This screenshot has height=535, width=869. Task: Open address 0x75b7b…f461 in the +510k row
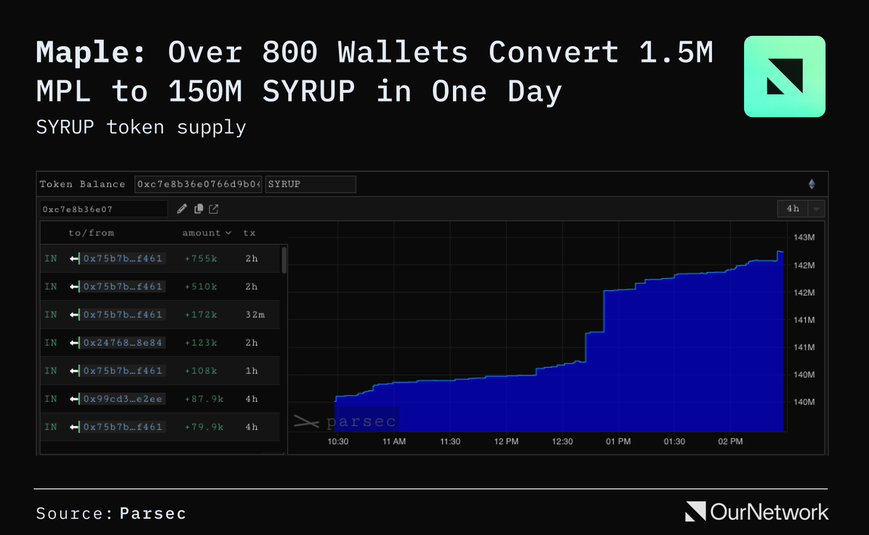[123, 286]
